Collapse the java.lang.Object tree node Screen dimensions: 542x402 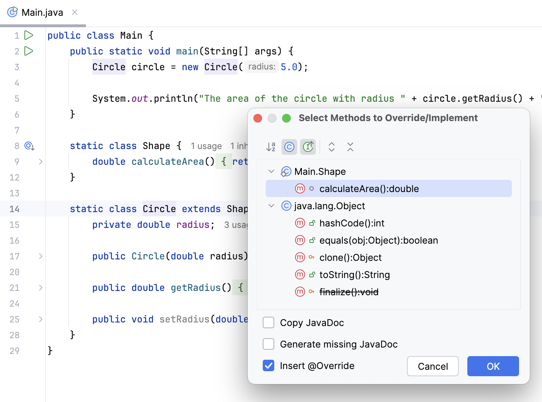click(271, 206)
